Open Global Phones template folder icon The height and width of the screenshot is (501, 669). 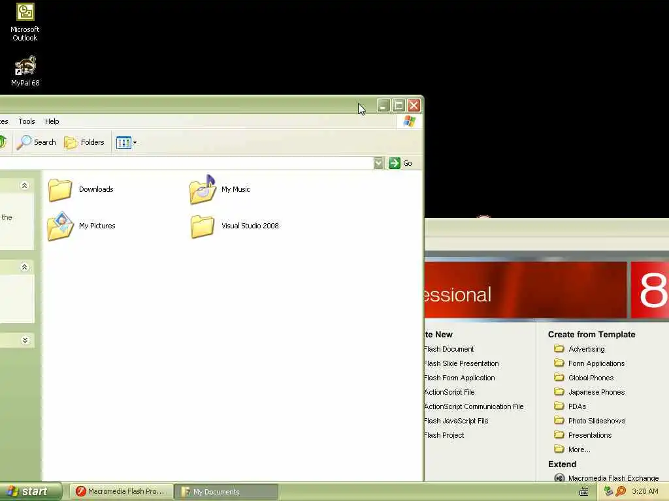click(x=559, y=377)
